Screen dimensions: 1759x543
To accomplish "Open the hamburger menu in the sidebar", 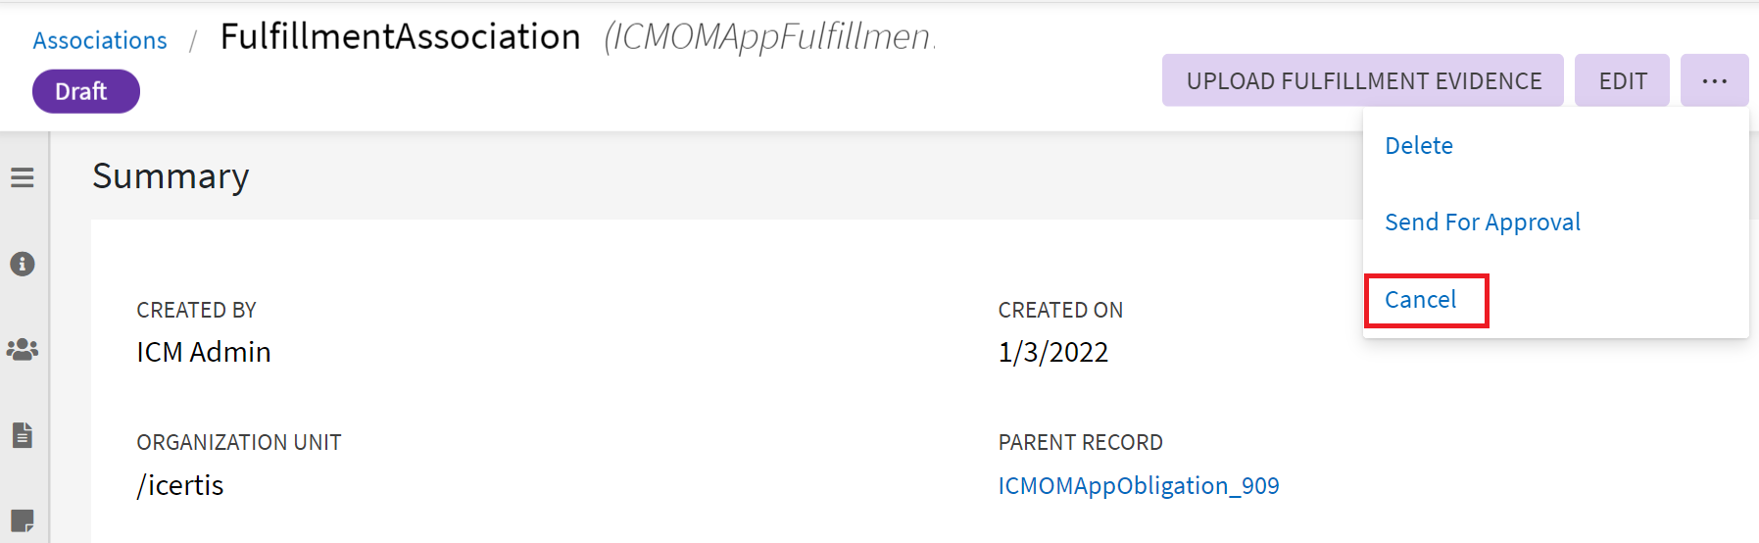I will point(23,177).
